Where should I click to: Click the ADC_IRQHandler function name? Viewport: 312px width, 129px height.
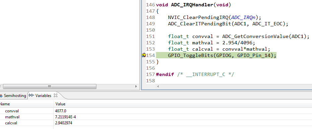(x=192, y=5)
